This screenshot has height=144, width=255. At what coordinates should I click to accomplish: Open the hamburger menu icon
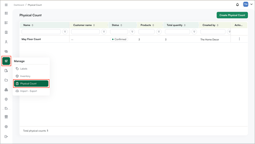[x=6, y=5]
